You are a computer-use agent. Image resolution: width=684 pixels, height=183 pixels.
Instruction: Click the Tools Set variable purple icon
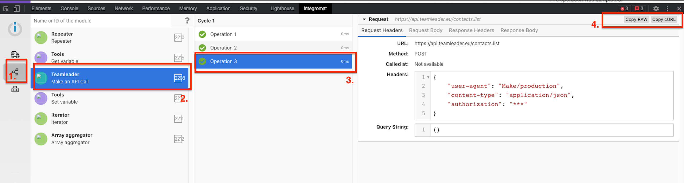[41, 98]
